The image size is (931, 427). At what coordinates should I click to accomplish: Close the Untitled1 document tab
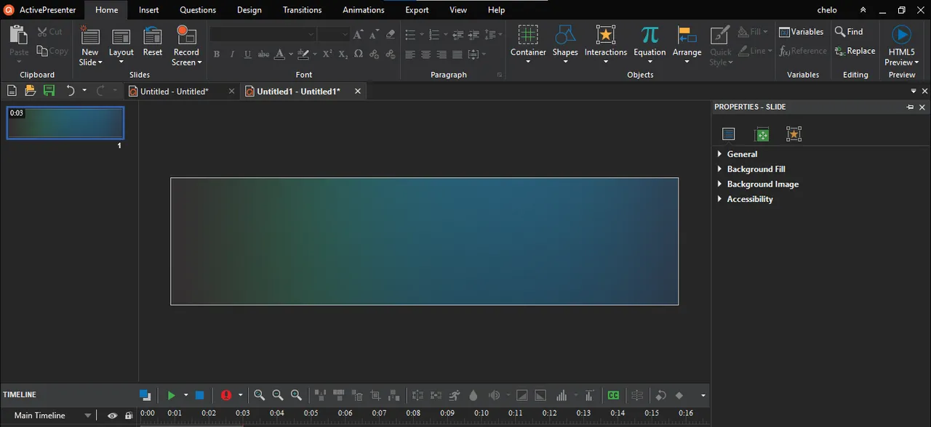(357, 91)
